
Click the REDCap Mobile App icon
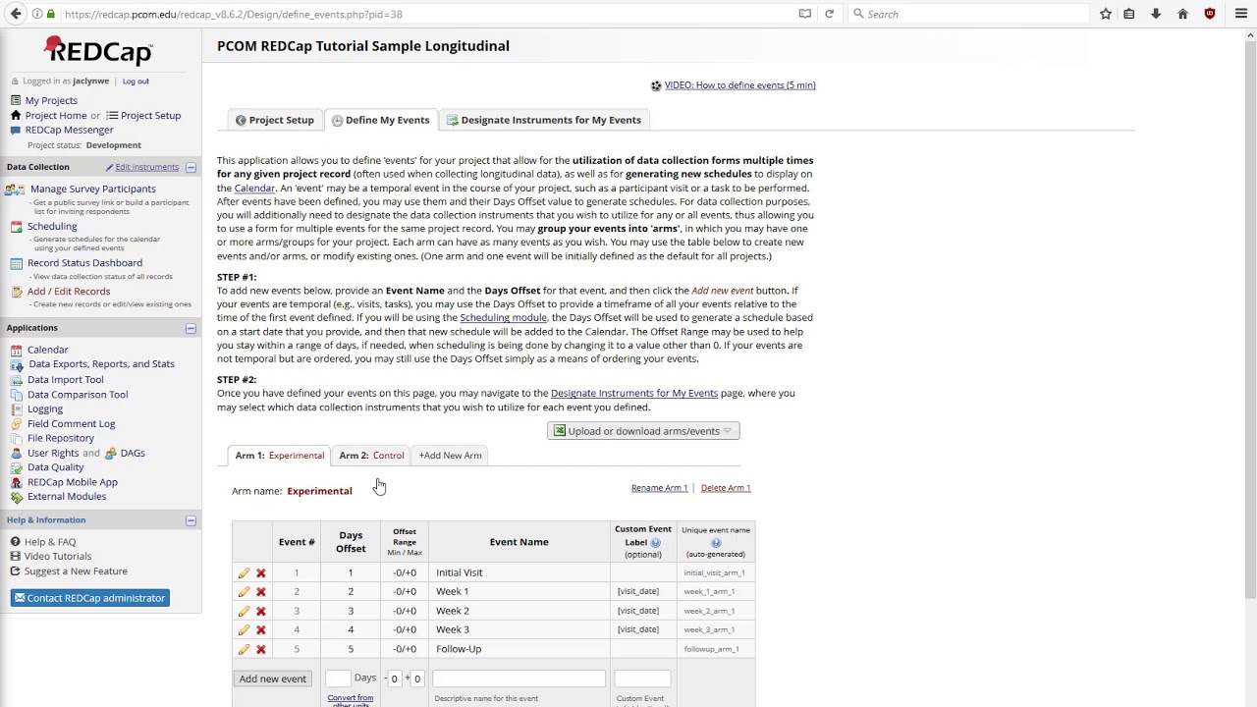(16, 482)
